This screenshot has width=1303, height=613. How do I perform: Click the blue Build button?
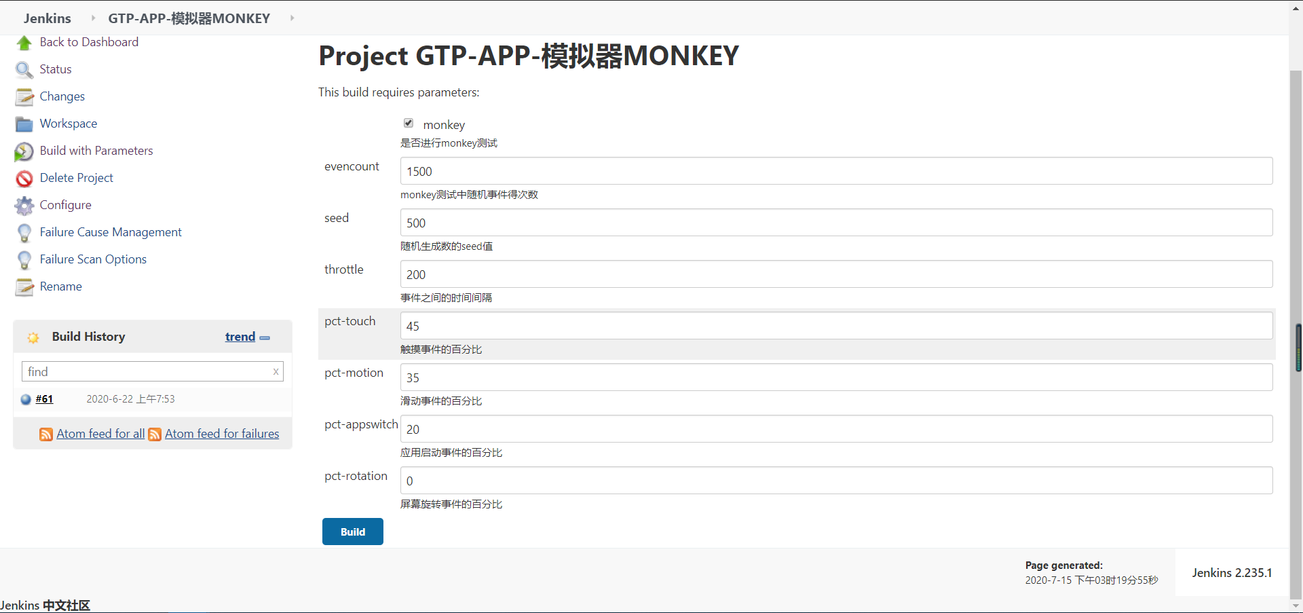(353, 532)
